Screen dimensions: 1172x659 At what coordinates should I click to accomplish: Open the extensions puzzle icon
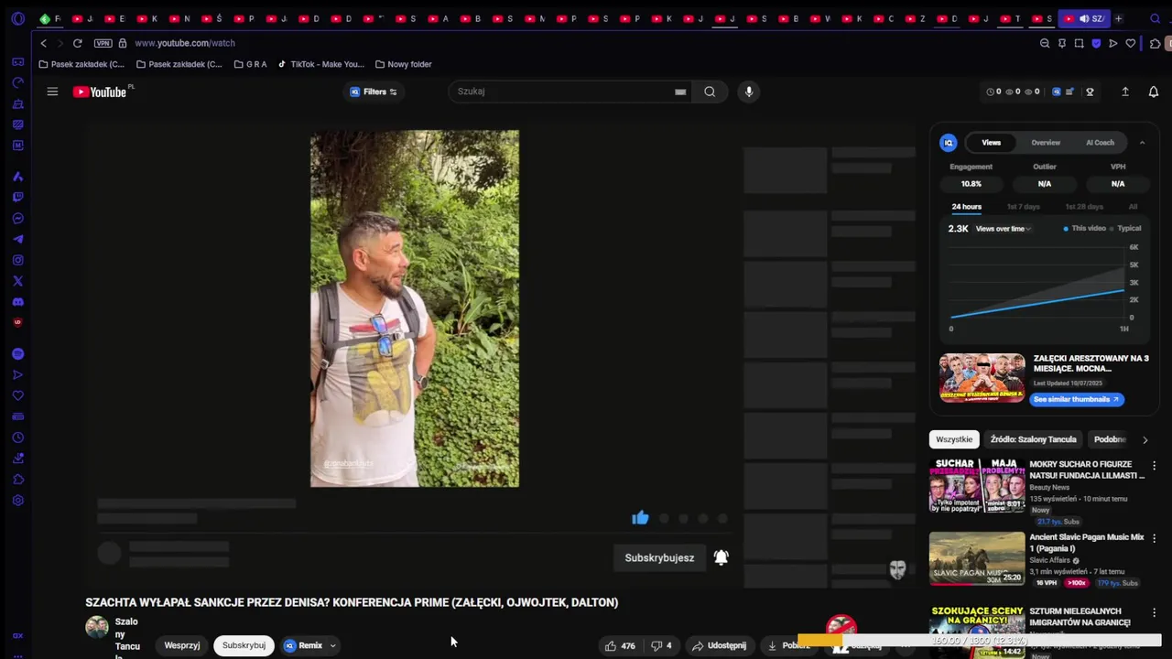click(x=1156, y=43)
